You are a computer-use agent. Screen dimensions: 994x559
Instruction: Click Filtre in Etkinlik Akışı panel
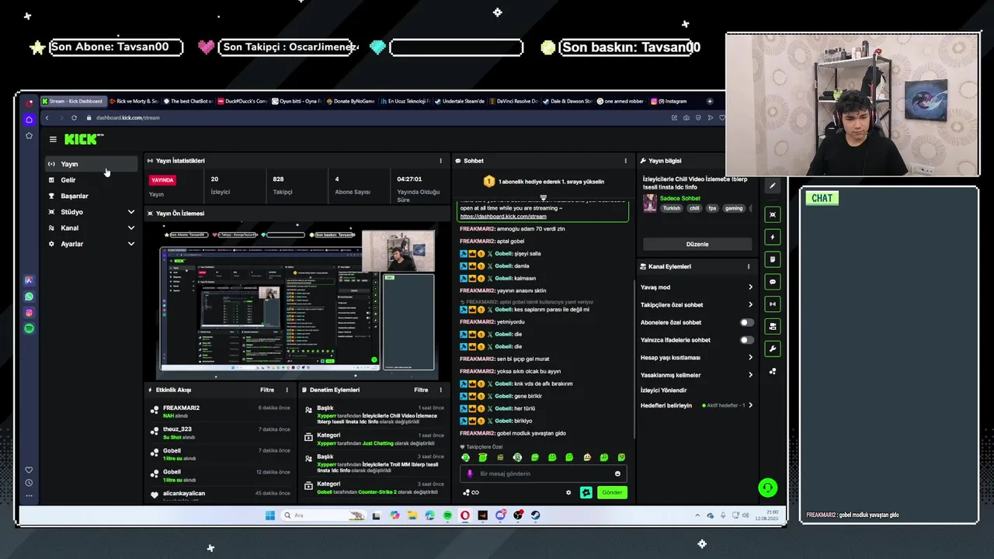(x=267, y=390)
